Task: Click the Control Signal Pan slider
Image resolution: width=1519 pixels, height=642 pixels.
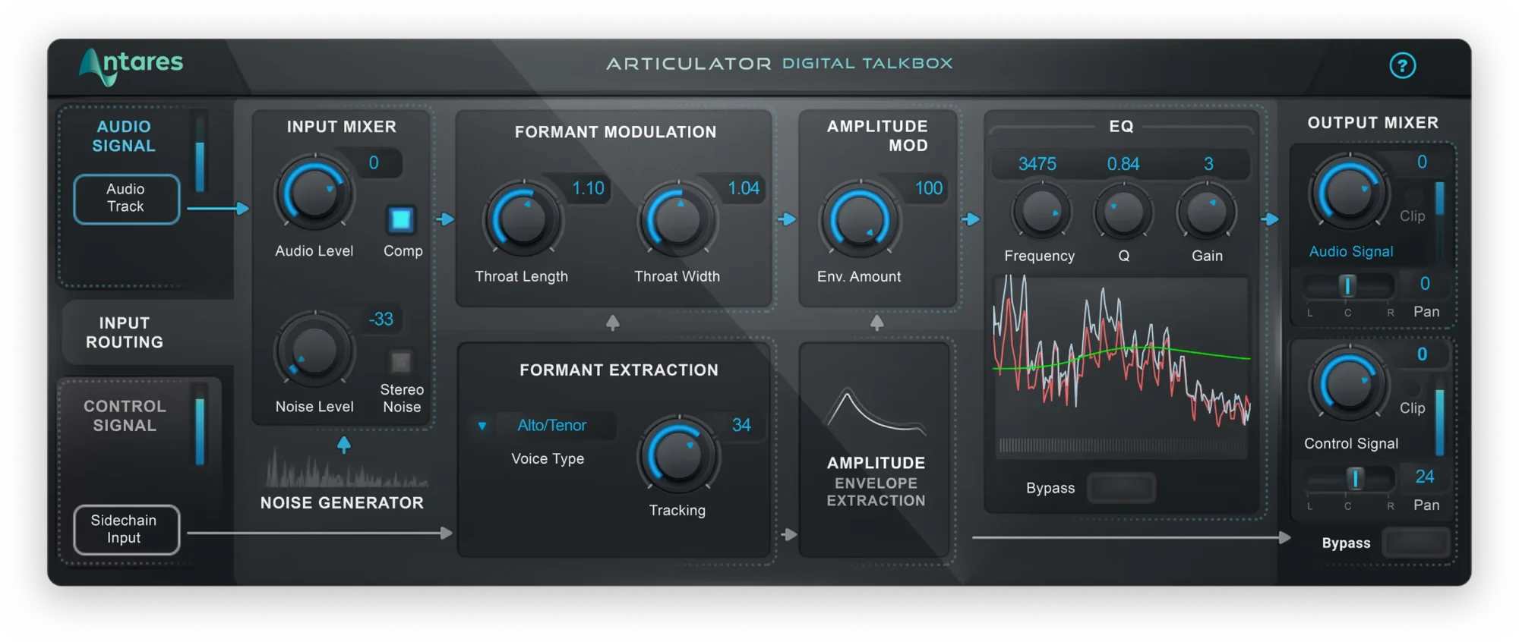Action: click(x=1348, y=479)
